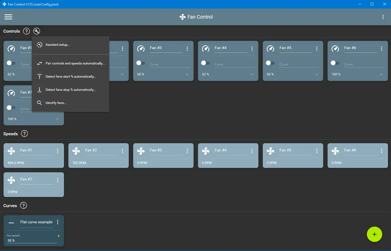
Task: Open the Controls section help icon
Action: tap(26, 31)
